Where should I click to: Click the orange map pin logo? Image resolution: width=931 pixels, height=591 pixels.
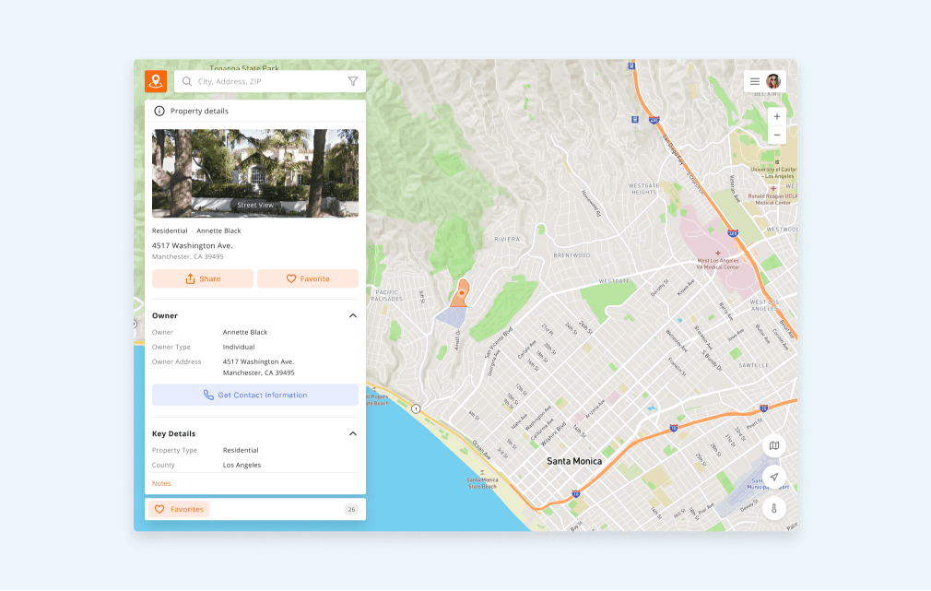(x=156, y=81)
